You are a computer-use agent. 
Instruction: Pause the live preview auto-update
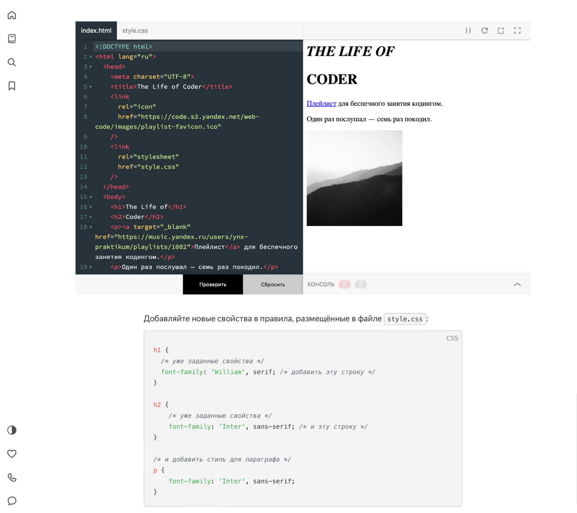[468, 31]
